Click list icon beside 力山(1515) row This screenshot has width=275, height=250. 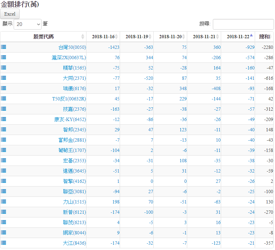(x=3, y=202)
